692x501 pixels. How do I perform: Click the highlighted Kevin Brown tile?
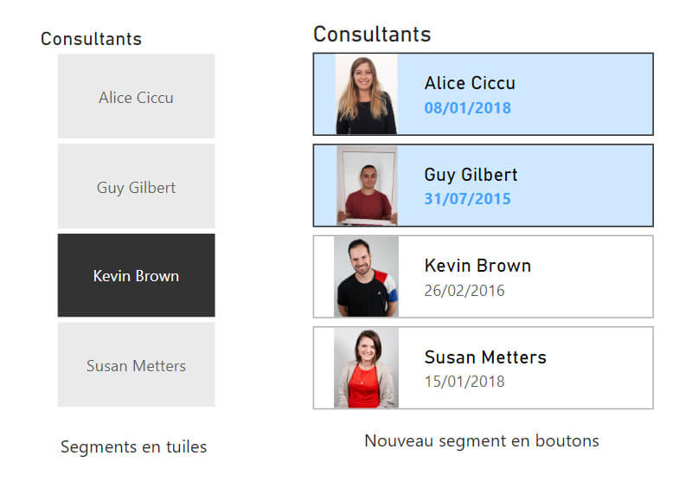point(135,275)
